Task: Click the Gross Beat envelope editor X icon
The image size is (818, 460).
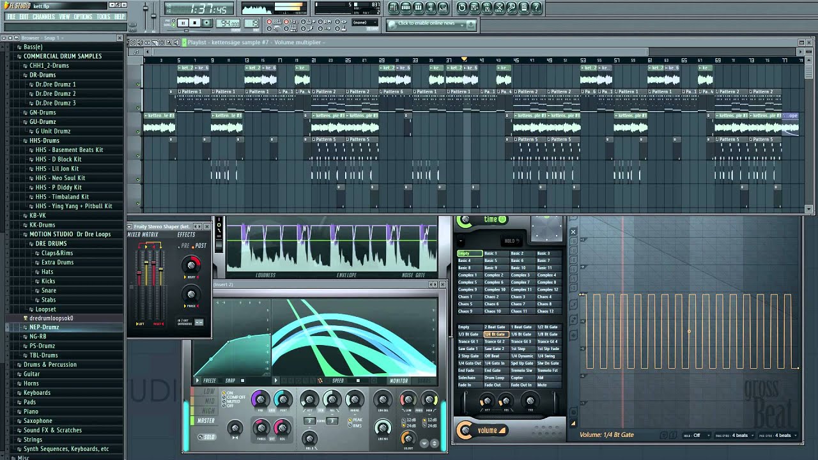Action: [x=573, y=232]
